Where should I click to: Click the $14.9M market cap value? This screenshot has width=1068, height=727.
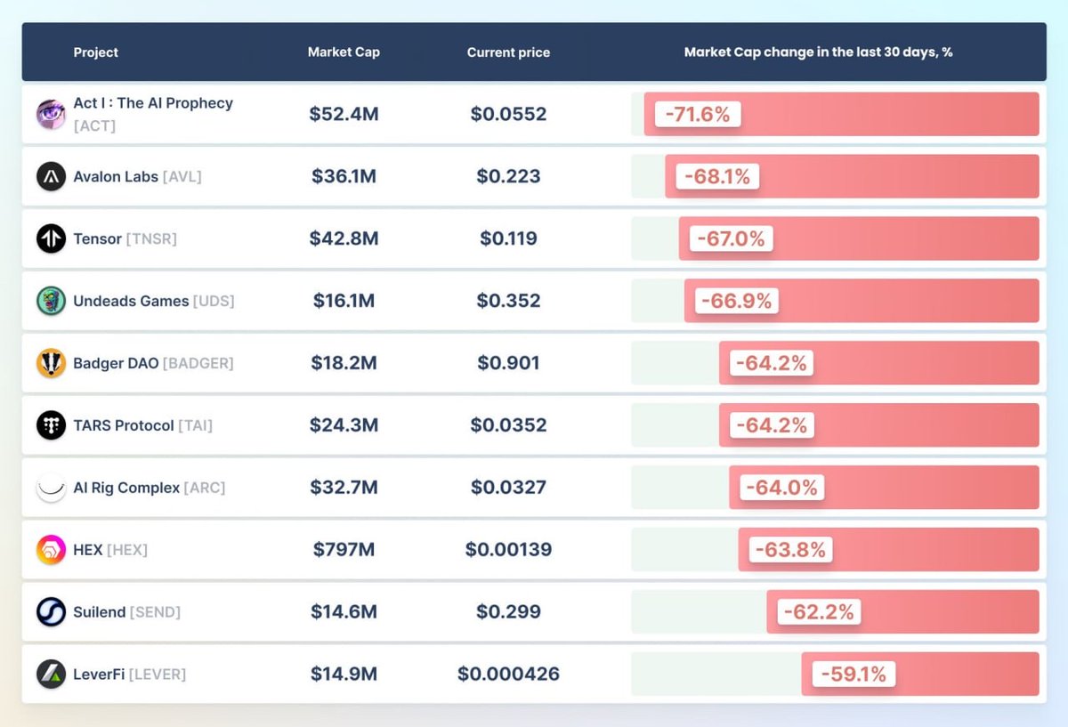[x=344, y=674]
